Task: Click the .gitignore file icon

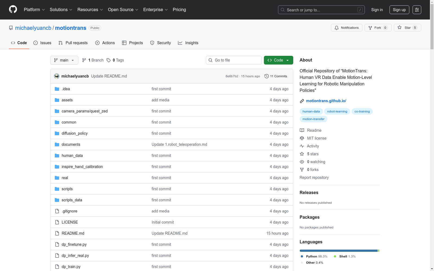Action: [57, 211]
